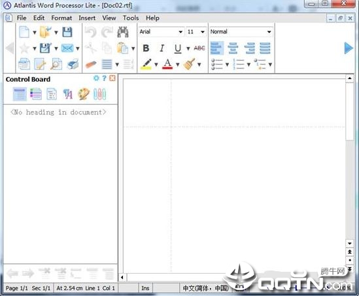The image size is (359, 296).
Task: Toggle Bold formatting
Action: (x=146, y=48)
